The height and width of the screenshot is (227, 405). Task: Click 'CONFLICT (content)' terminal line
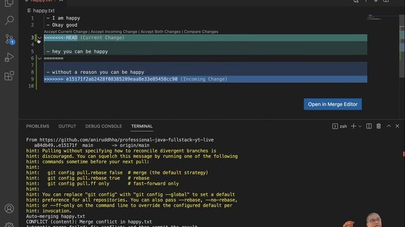(89, 221)
